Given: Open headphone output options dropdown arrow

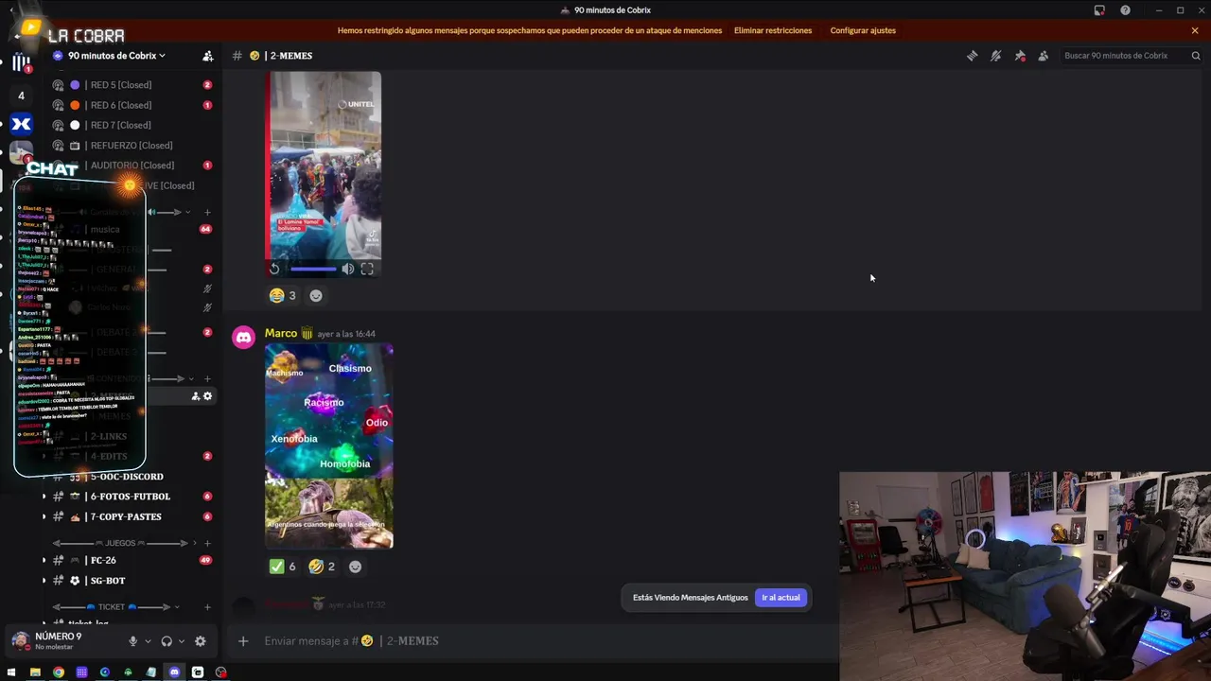Looking at the screenshot, I should pos(182,641).
